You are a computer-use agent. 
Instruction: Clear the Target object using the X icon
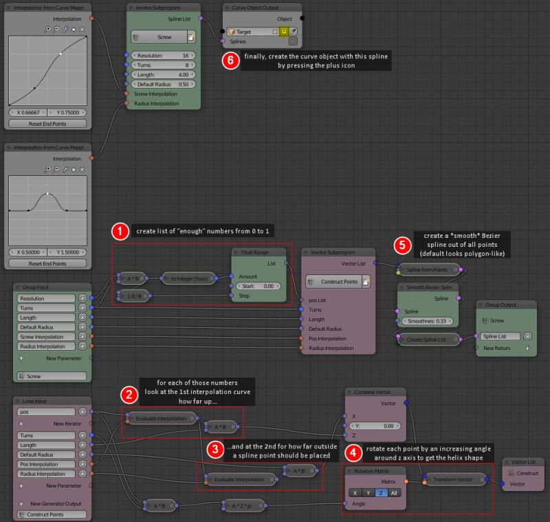pyautogui.click(x=275, y=32)
